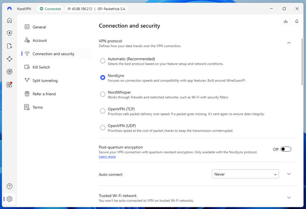The height and width of the screenshot is (209, 306).
Task: Click the Connected globe status icon
Action: [x=41, y=9]
